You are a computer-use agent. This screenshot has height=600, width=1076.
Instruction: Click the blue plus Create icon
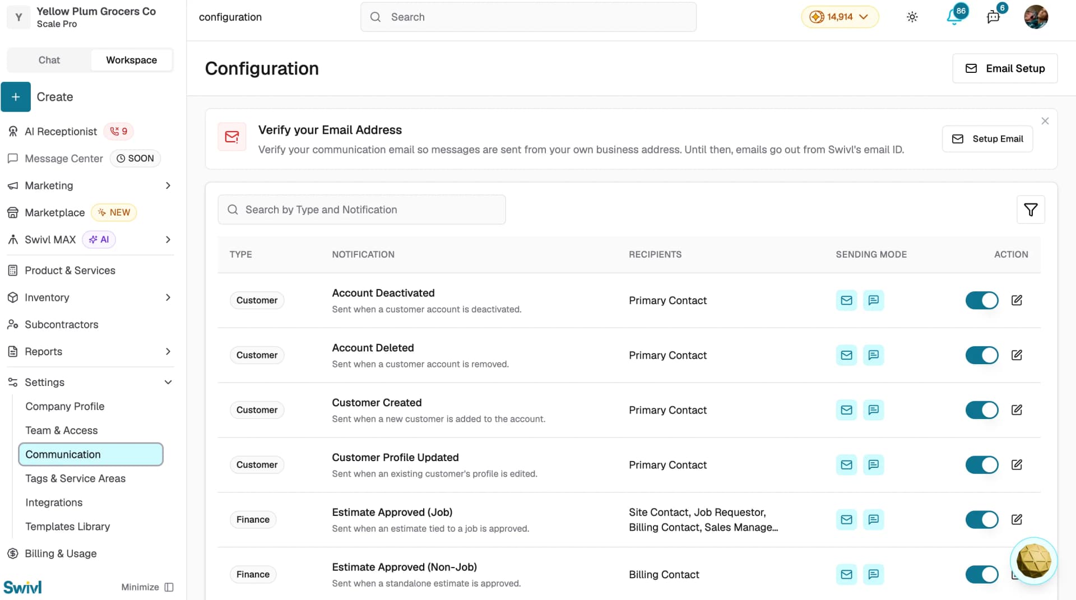[16, 97]
